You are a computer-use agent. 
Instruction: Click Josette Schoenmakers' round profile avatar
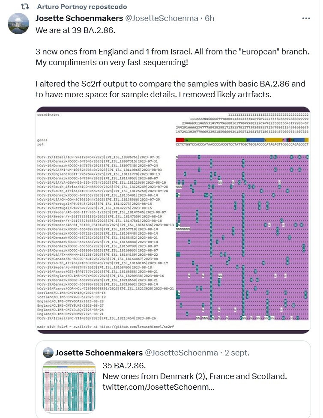pos(18,24)
